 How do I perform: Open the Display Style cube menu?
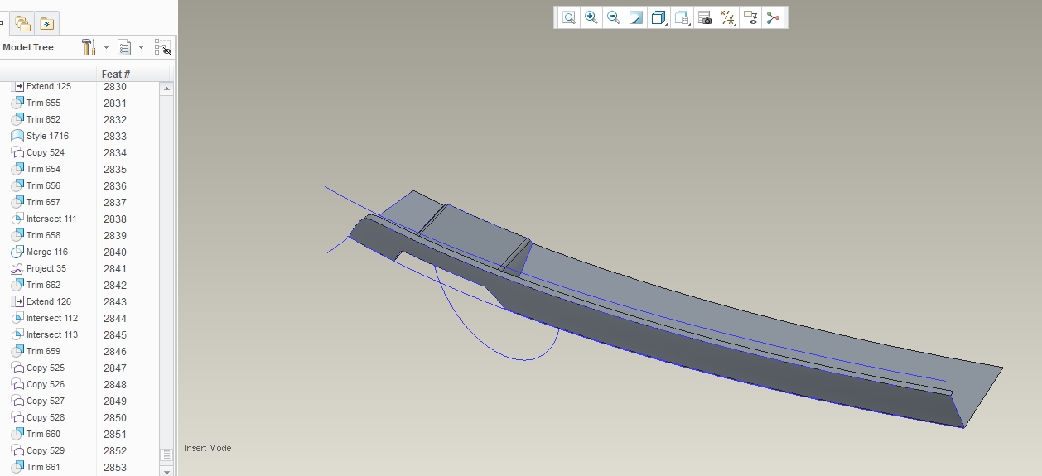point(659,17)
